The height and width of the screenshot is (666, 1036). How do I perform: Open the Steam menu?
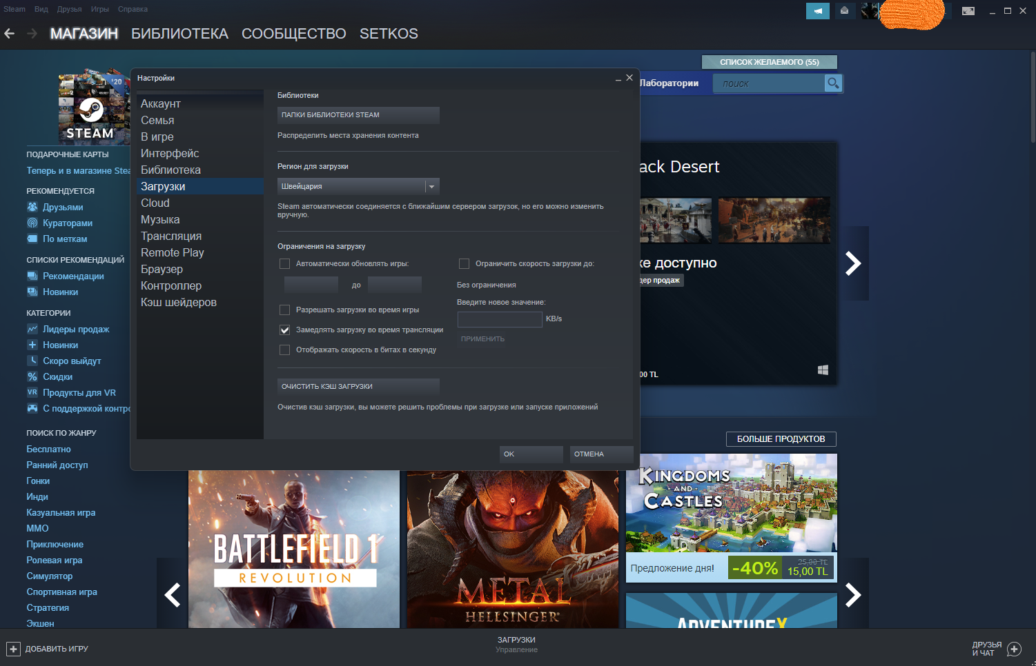click(14, 9)
